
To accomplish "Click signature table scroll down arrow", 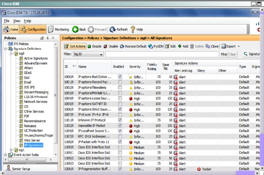I will point(262,168).
